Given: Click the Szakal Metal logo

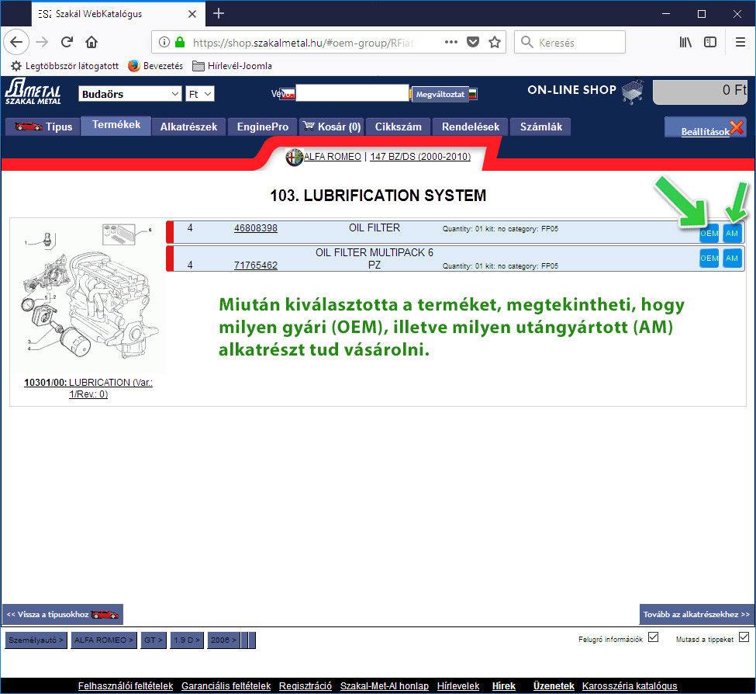Looking at the screenshot, I should (33, 92).
